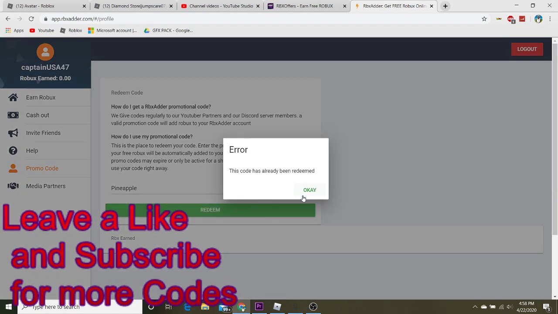Click the green REDEEM button
558x314 pixels.
tap(210, 210)
